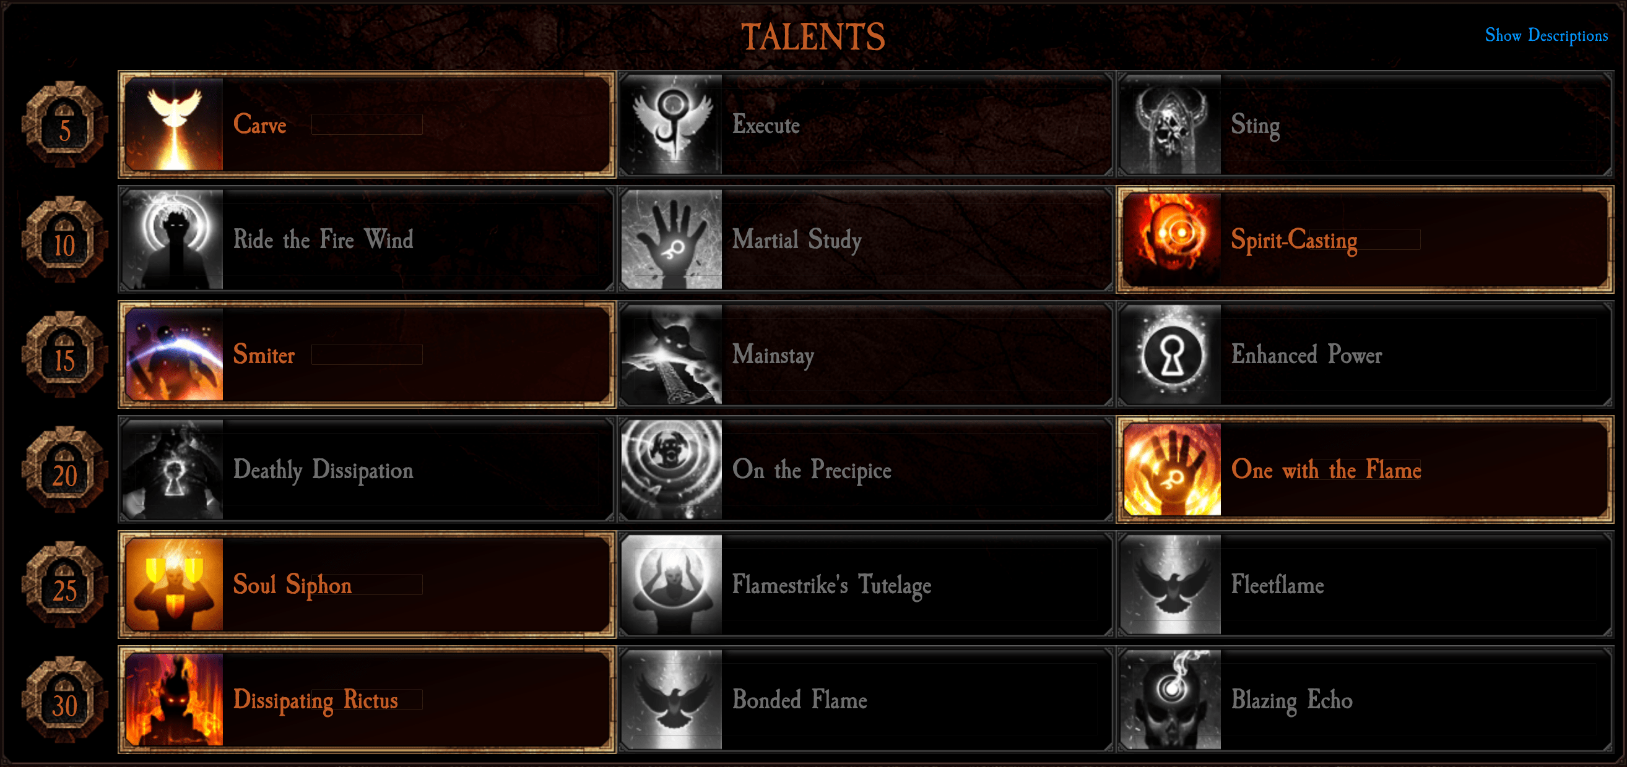The image size is (1627, 767).
Task: Click the Execute winged symbol icon
Action: 671,124
